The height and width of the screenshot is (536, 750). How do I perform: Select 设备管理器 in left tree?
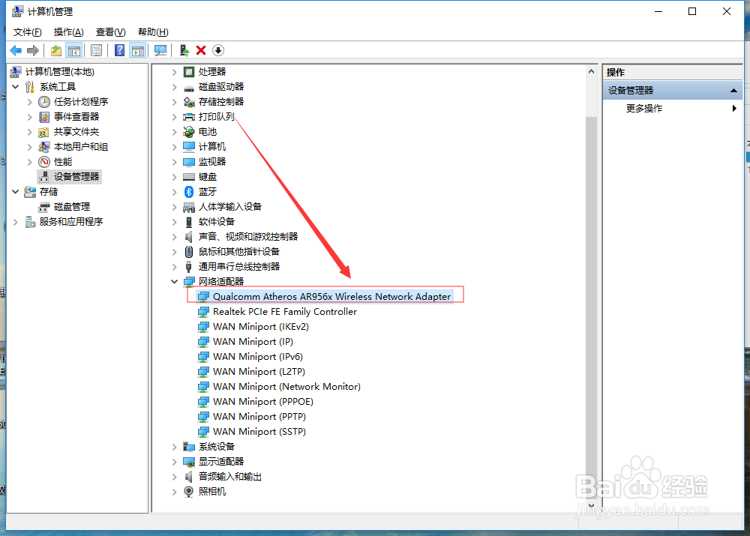pyautogui.click(x=76, y=176)
